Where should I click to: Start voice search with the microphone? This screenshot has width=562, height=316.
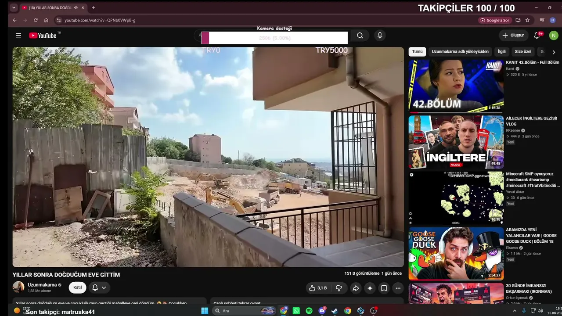click(x=380, y=36)
